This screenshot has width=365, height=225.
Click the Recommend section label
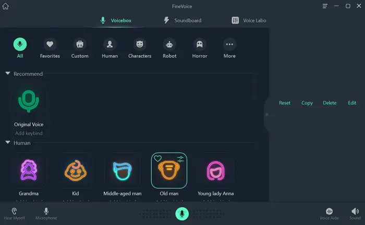(28, 74)
